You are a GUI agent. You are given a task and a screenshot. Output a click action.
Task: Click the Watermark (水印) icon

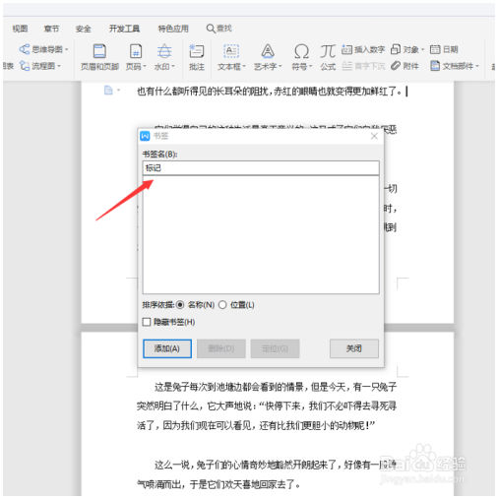(x=164, y=51)
